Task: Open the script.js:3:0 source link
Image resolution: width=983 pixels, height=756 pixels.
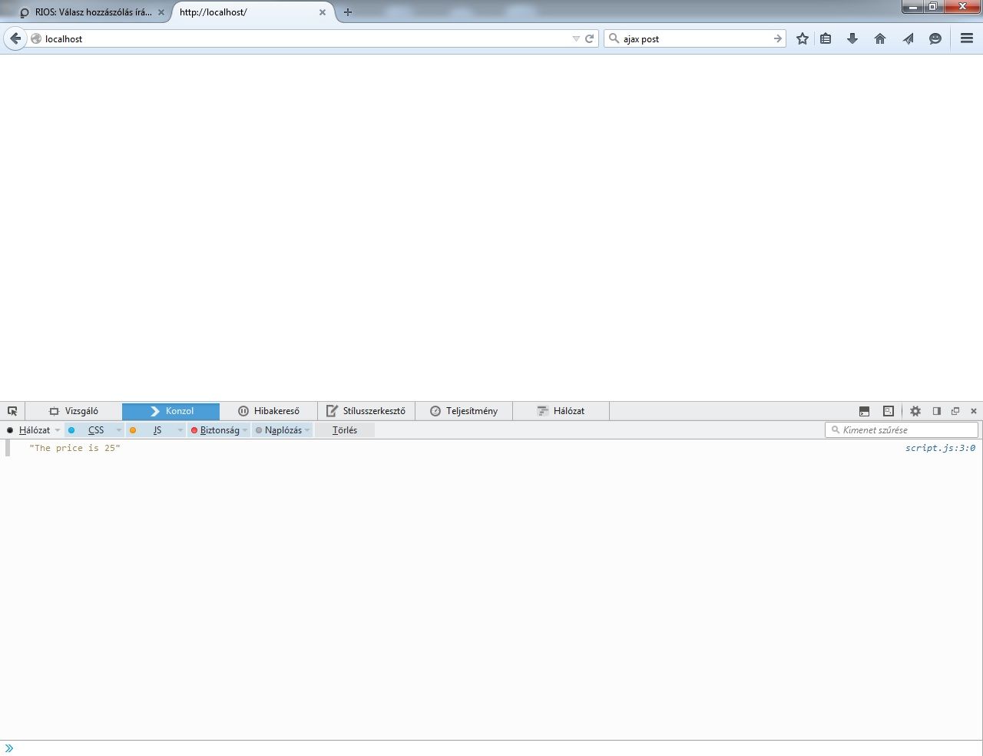Action: click(x=940, y=448)
